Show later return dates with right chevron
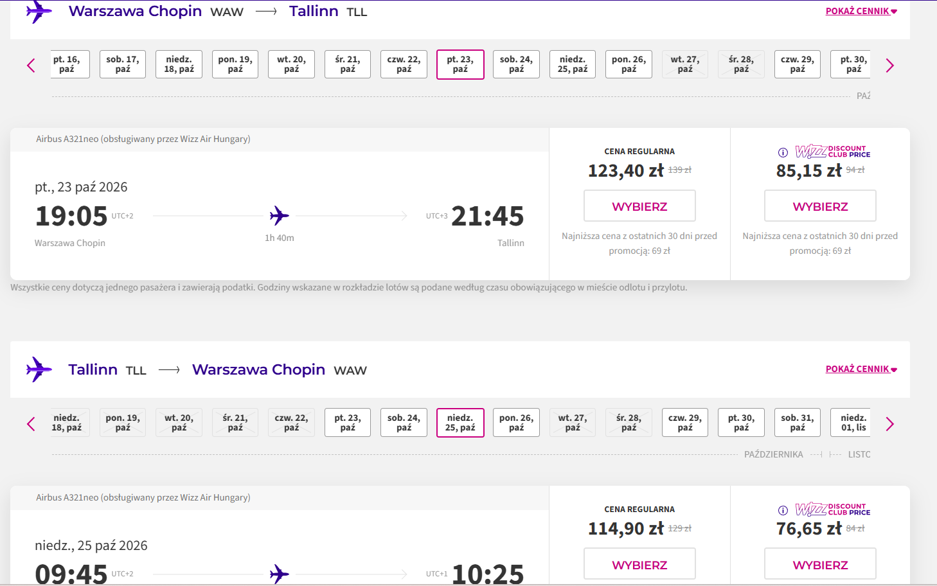937x586 pixels. pyautogui.click(x=890, y=423)
